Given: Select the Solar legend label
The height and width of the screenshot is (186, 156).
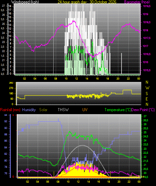Looking at the screenshot, I should pos(43,110).
